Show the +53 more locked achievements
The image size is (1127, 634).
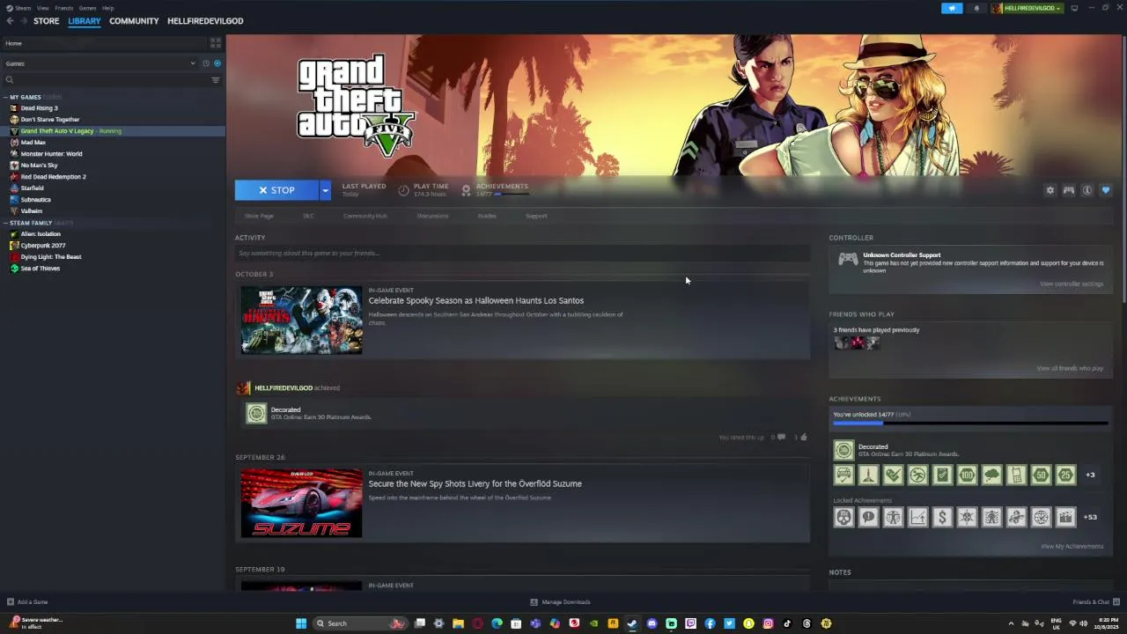[x=1090, y=518]
